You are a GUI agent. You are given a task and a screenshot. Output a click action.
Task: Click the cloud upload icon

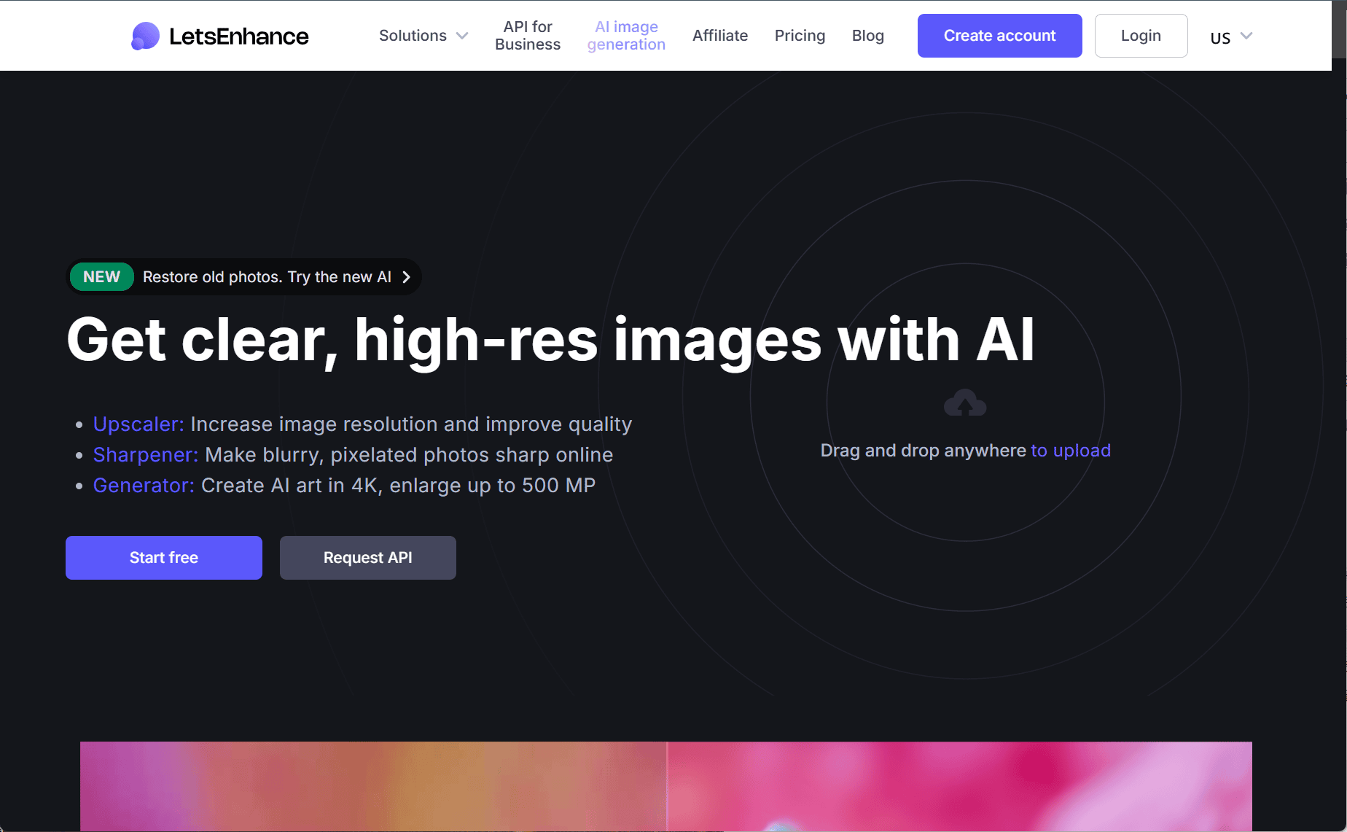point(965,403)
